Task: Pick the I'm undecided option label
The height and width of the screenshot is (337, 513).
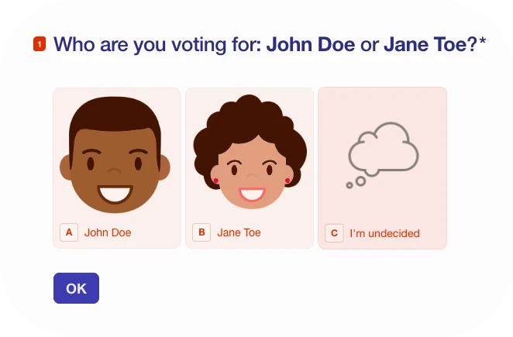Action: [x=384, y=233]
